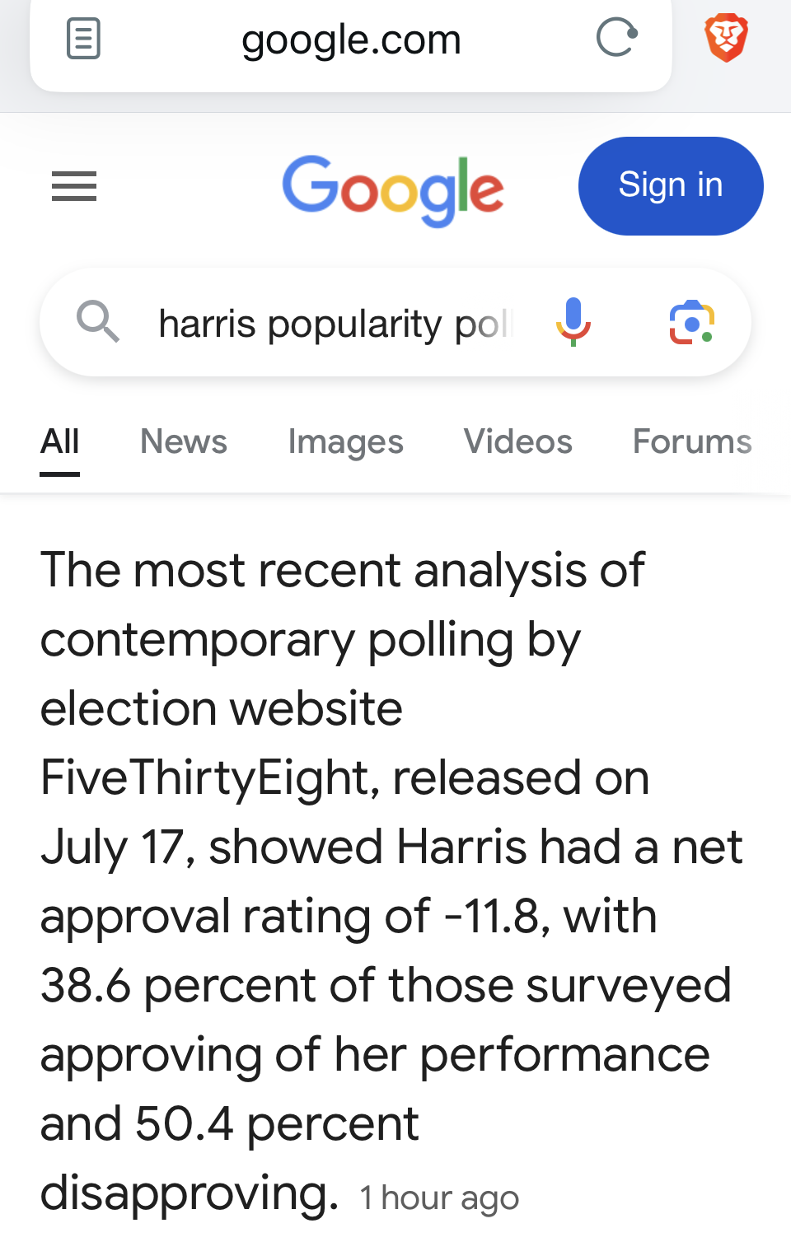This screenshot has width=791, height=1256.
Task: Open reader mode from the address bar
Action: tap(83, 39)
